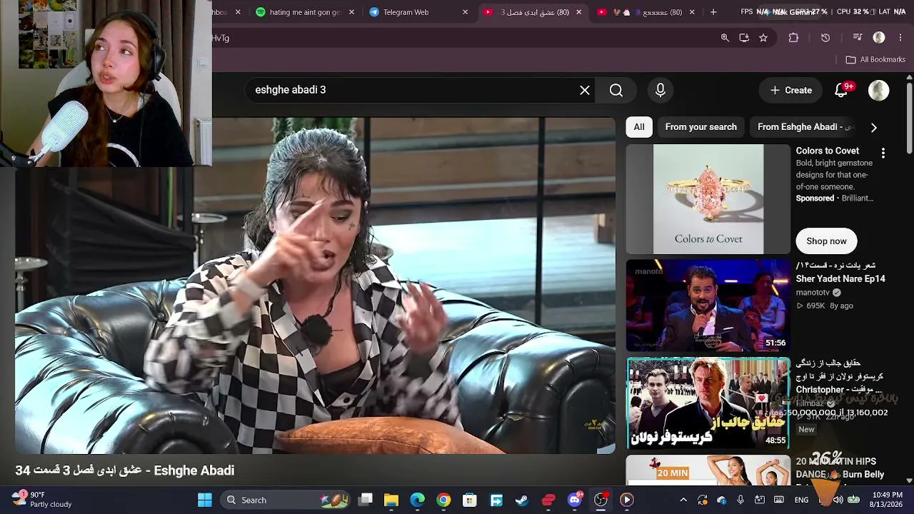The image size is (914, 514).
Task: Switch to the Telegram Web tab
Action: tap(418, 12)
